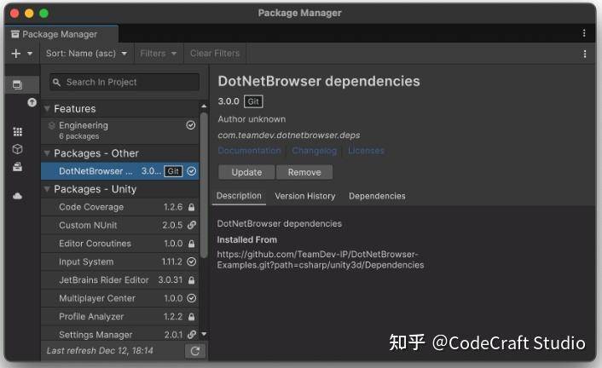Screen dimensions: 602x368
Task: Click the Custom NUnit link icon
Action: point(192,225)
